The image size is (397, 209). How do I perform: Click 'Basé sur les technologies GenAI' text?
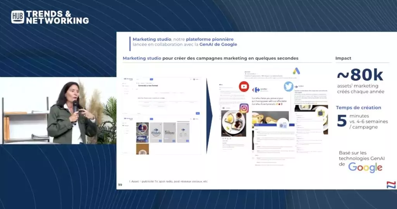pos(362,156)
